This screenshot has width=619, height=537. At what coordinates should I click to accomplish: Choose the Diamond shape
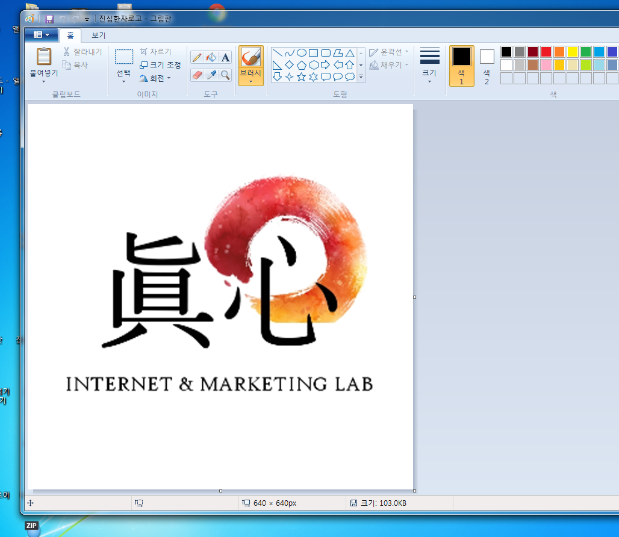[x=290, y=65]
